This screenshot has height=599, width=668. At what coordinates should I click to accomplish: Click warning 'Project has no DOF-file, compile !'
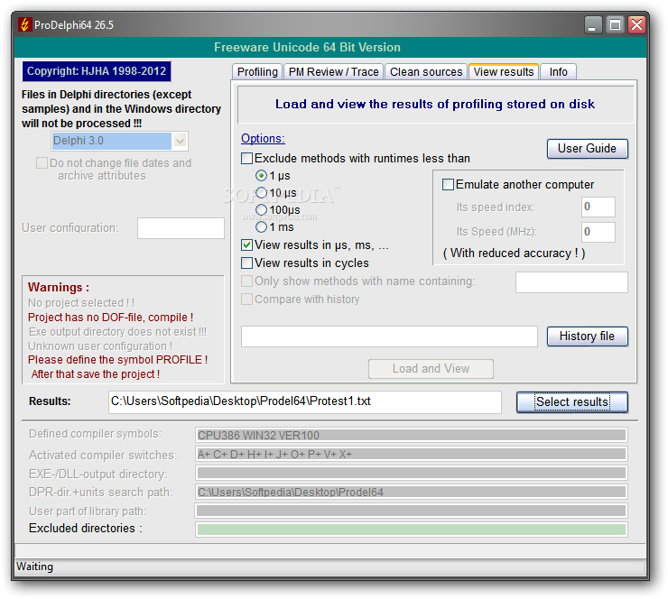110,318
